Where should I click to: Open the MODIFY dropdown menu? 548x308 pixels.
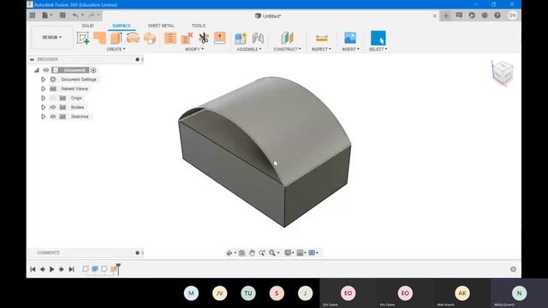(x=194, y=50)
